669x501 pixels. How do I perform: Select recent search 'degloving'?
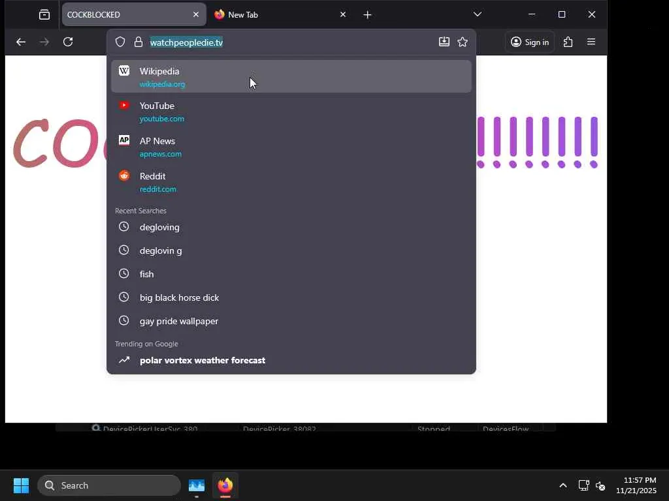click(x=291, y=227)
